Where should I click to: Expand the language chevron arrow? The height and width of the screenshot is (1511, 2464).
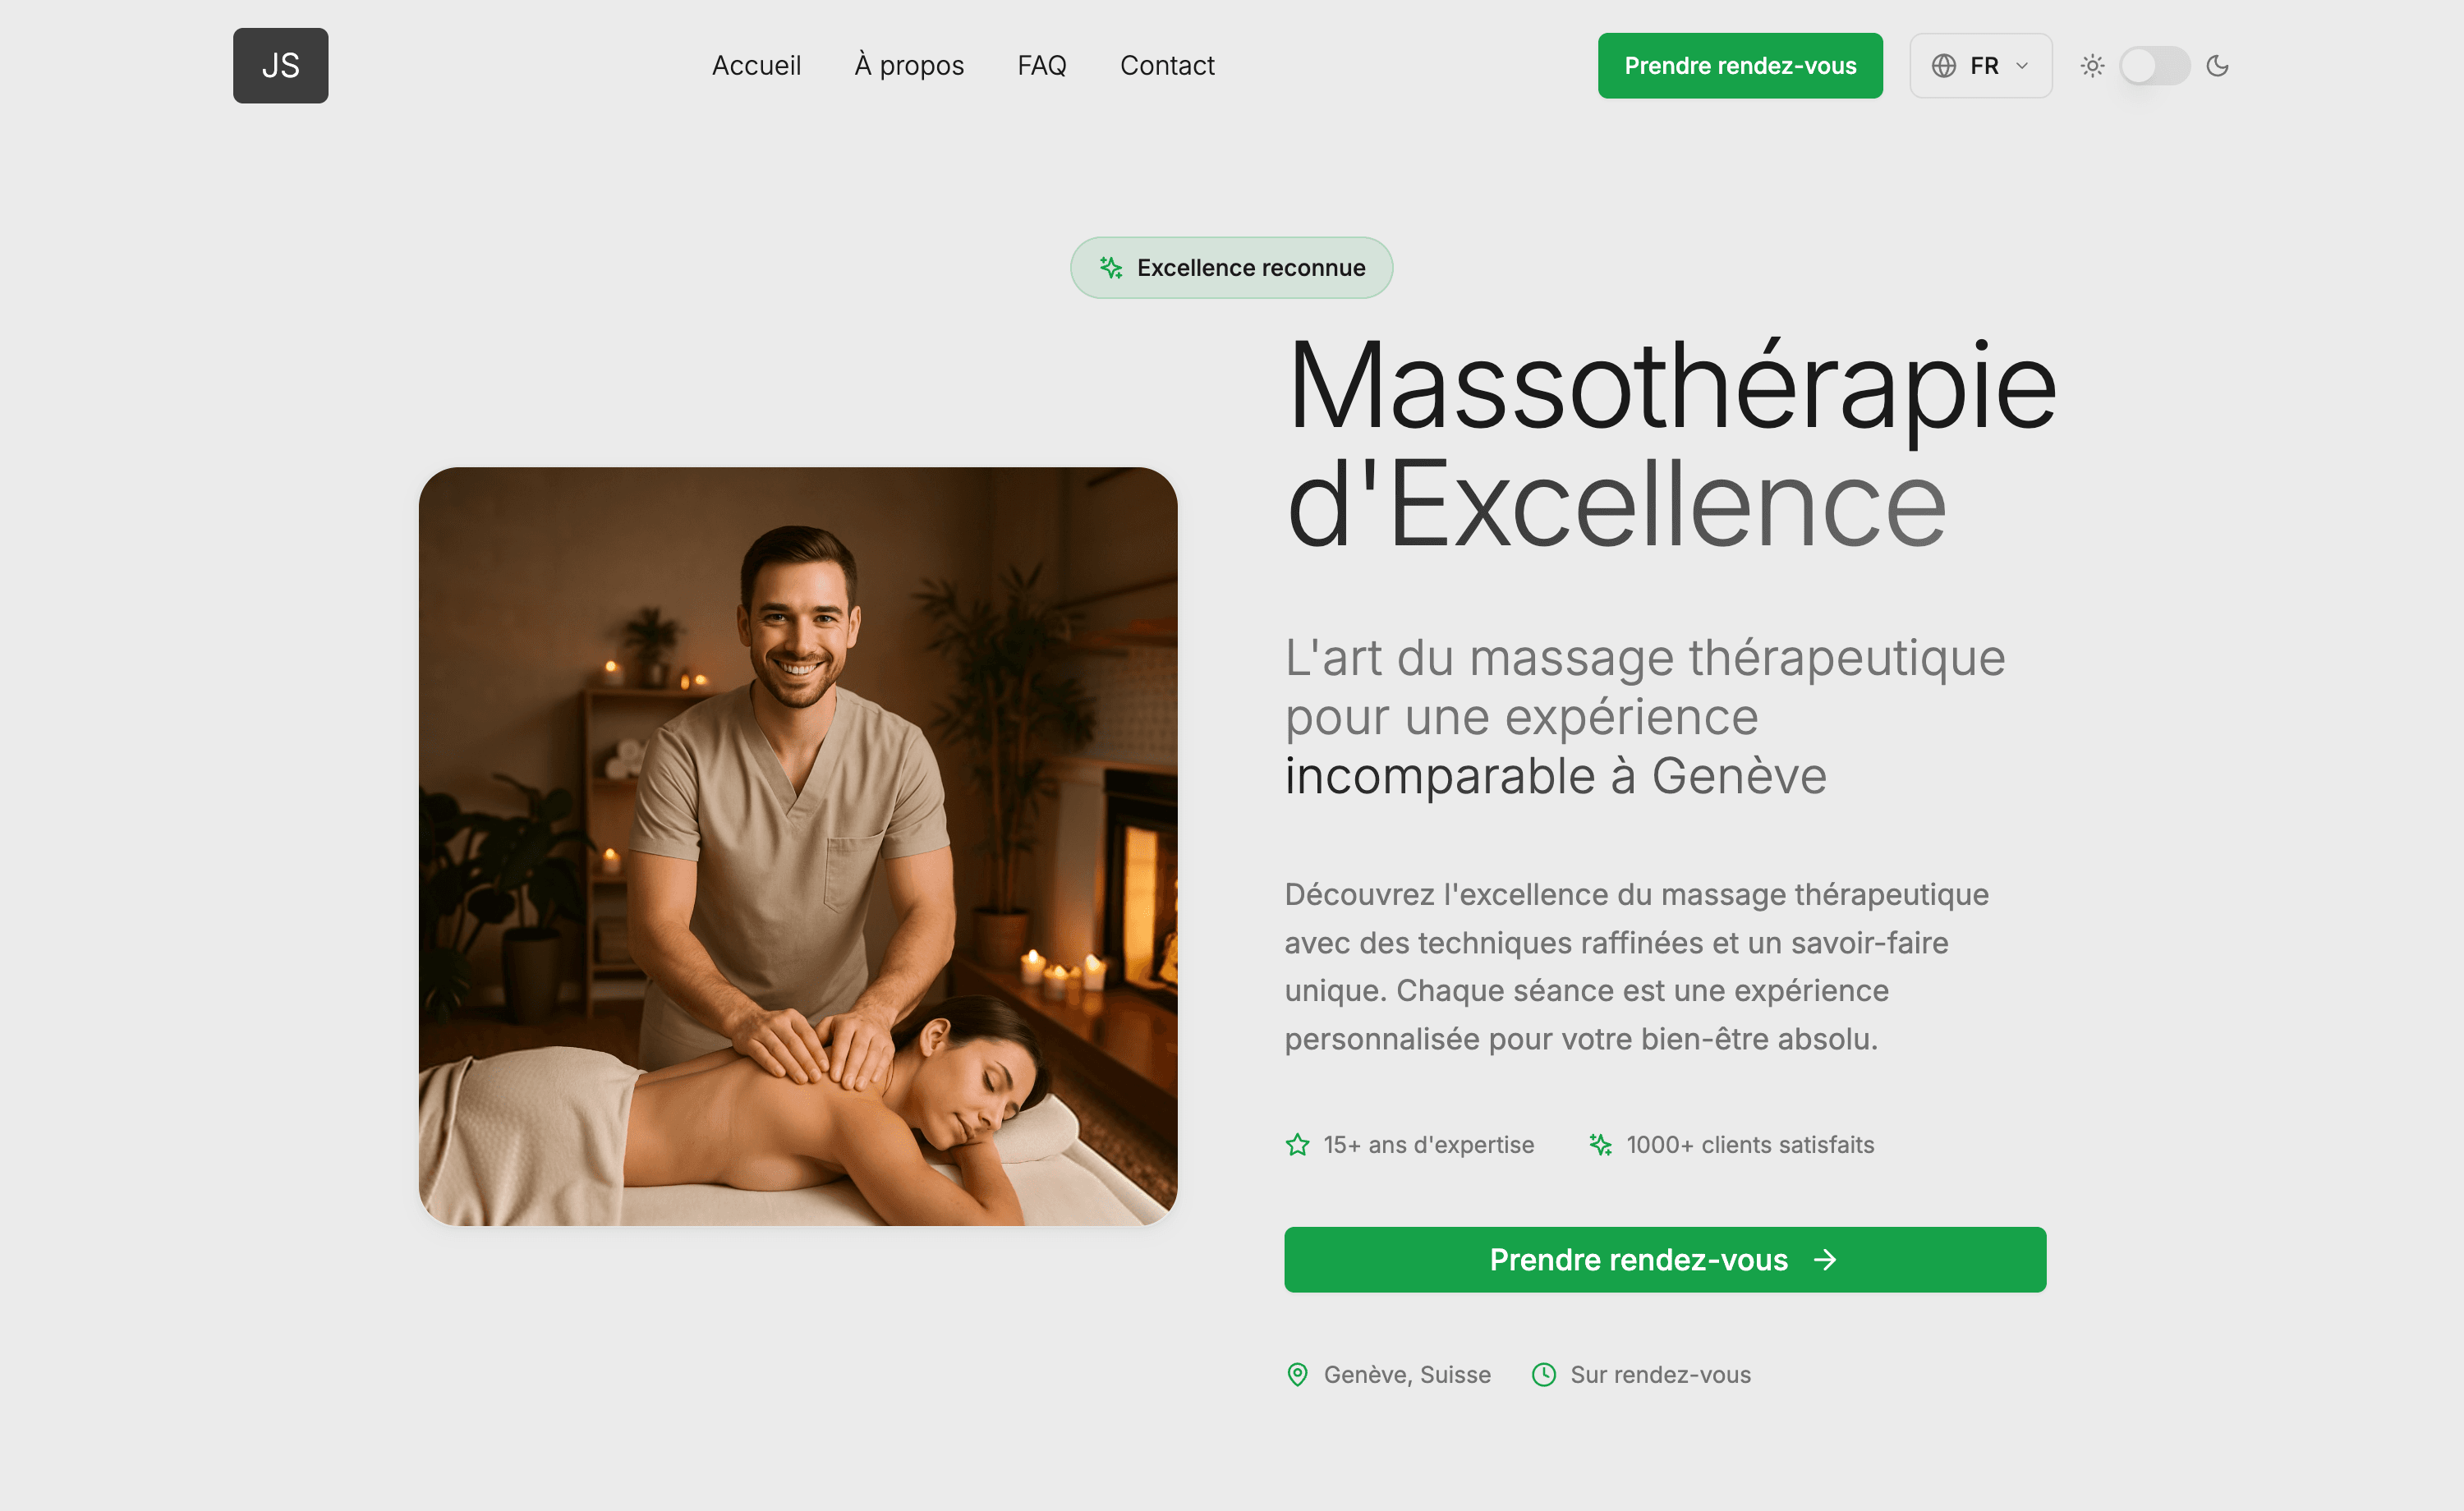(x=2022, y=66)
